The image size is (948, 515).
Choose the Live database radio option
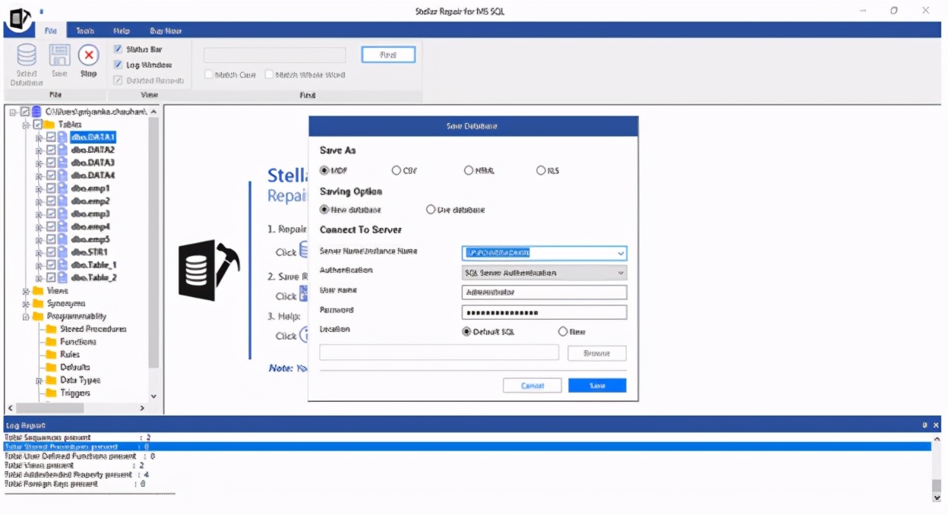coord(431,210)
